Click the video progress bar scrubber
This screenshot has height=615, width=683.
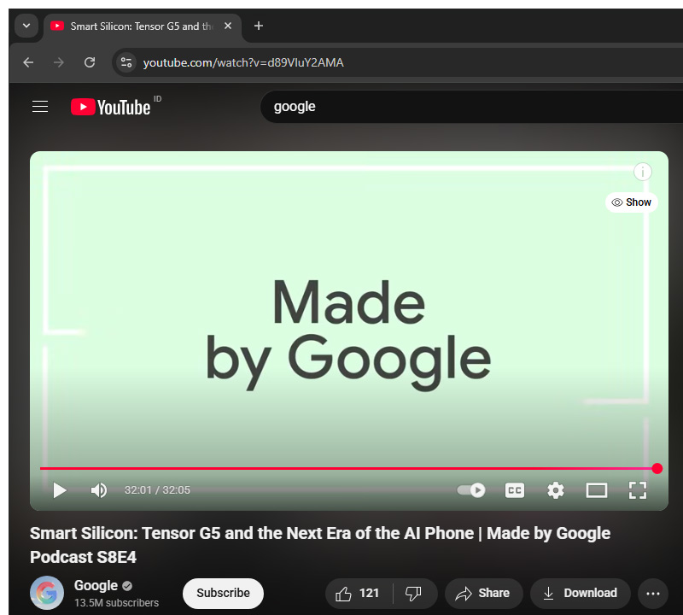(657, 469)
